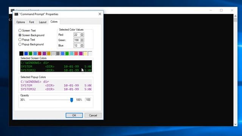
Task: Click the Selected Screen Colors preview box
Action: point(56,66)
